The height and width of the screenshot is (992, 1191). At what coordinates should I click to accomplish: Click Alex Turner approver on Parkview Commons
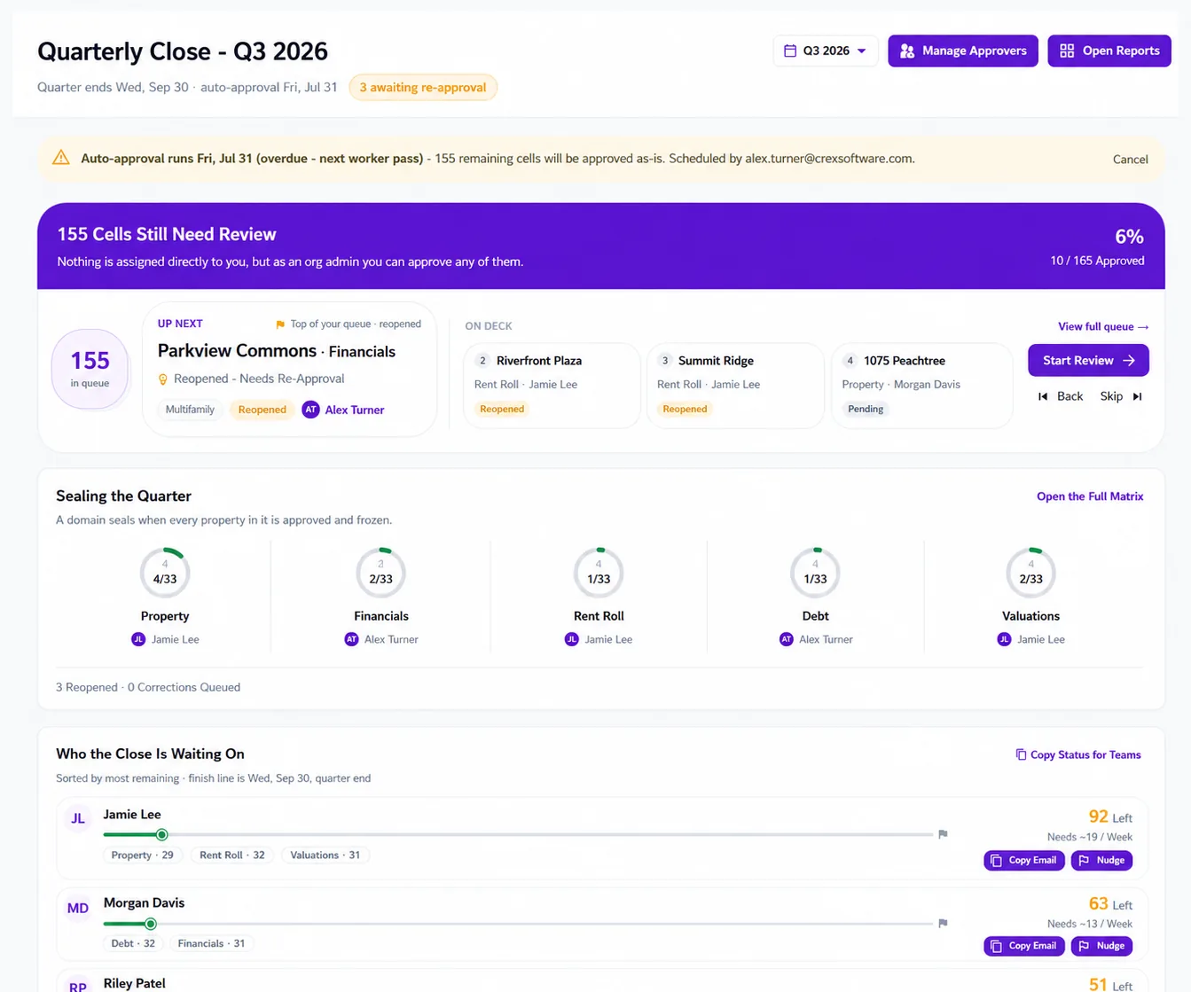tap(355, 410)
